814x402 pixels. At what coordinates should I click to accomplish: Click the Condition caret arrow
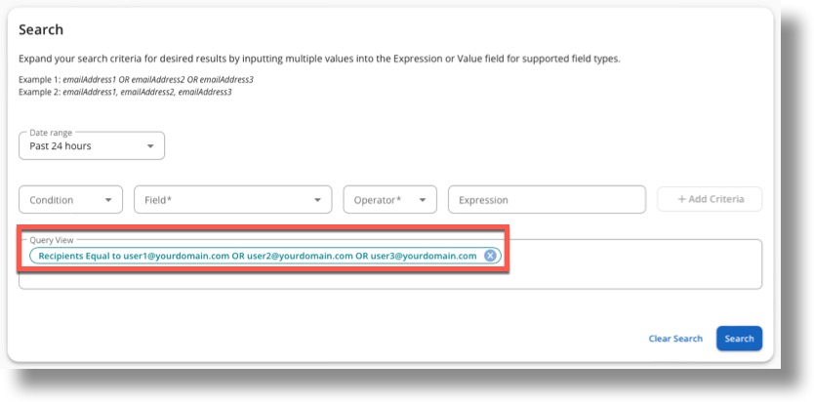(108, 200)
